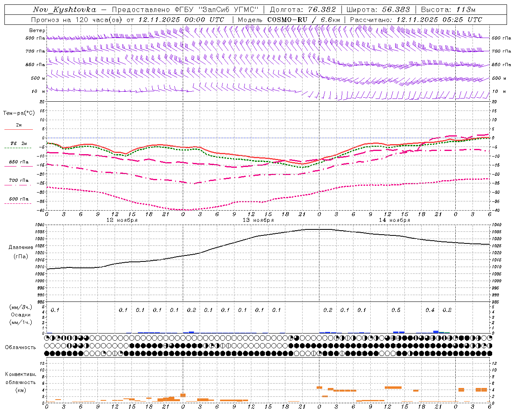
Task: Click the dashed line under Td 2м legend
Action: click(18, 148)
